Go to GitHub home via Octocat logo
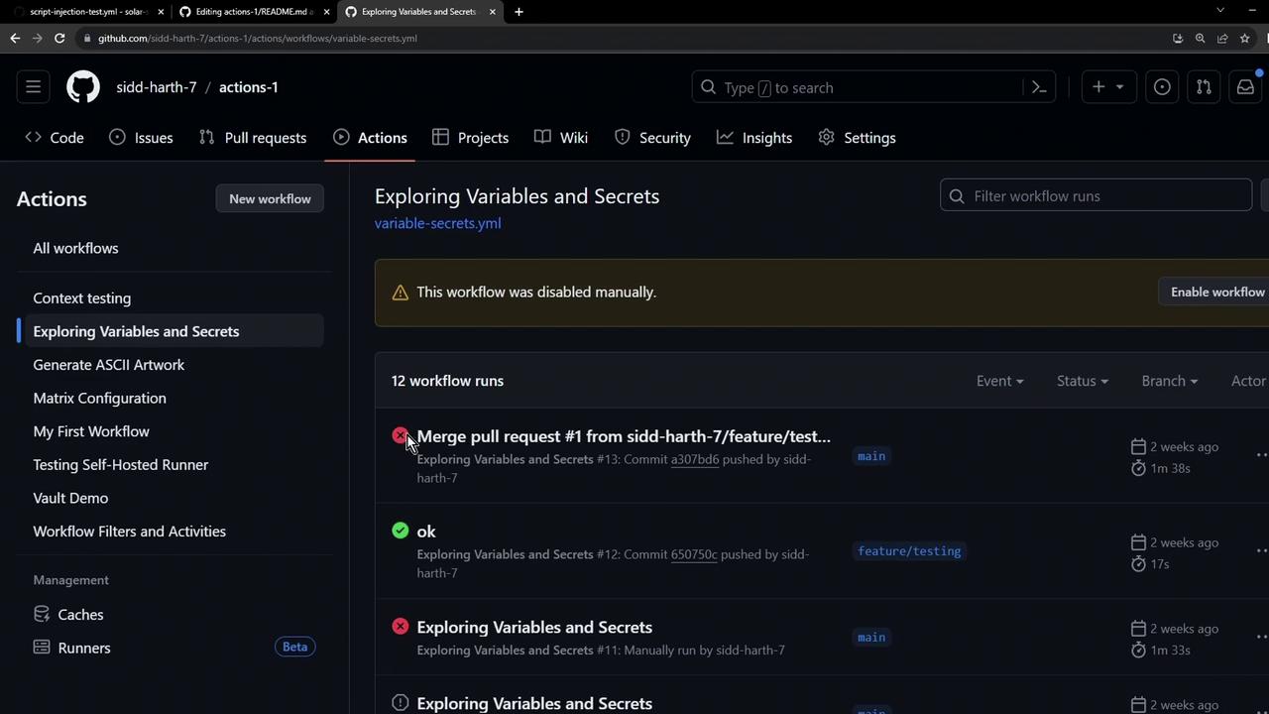1269x714 pixels. click(x=83, y=87)
